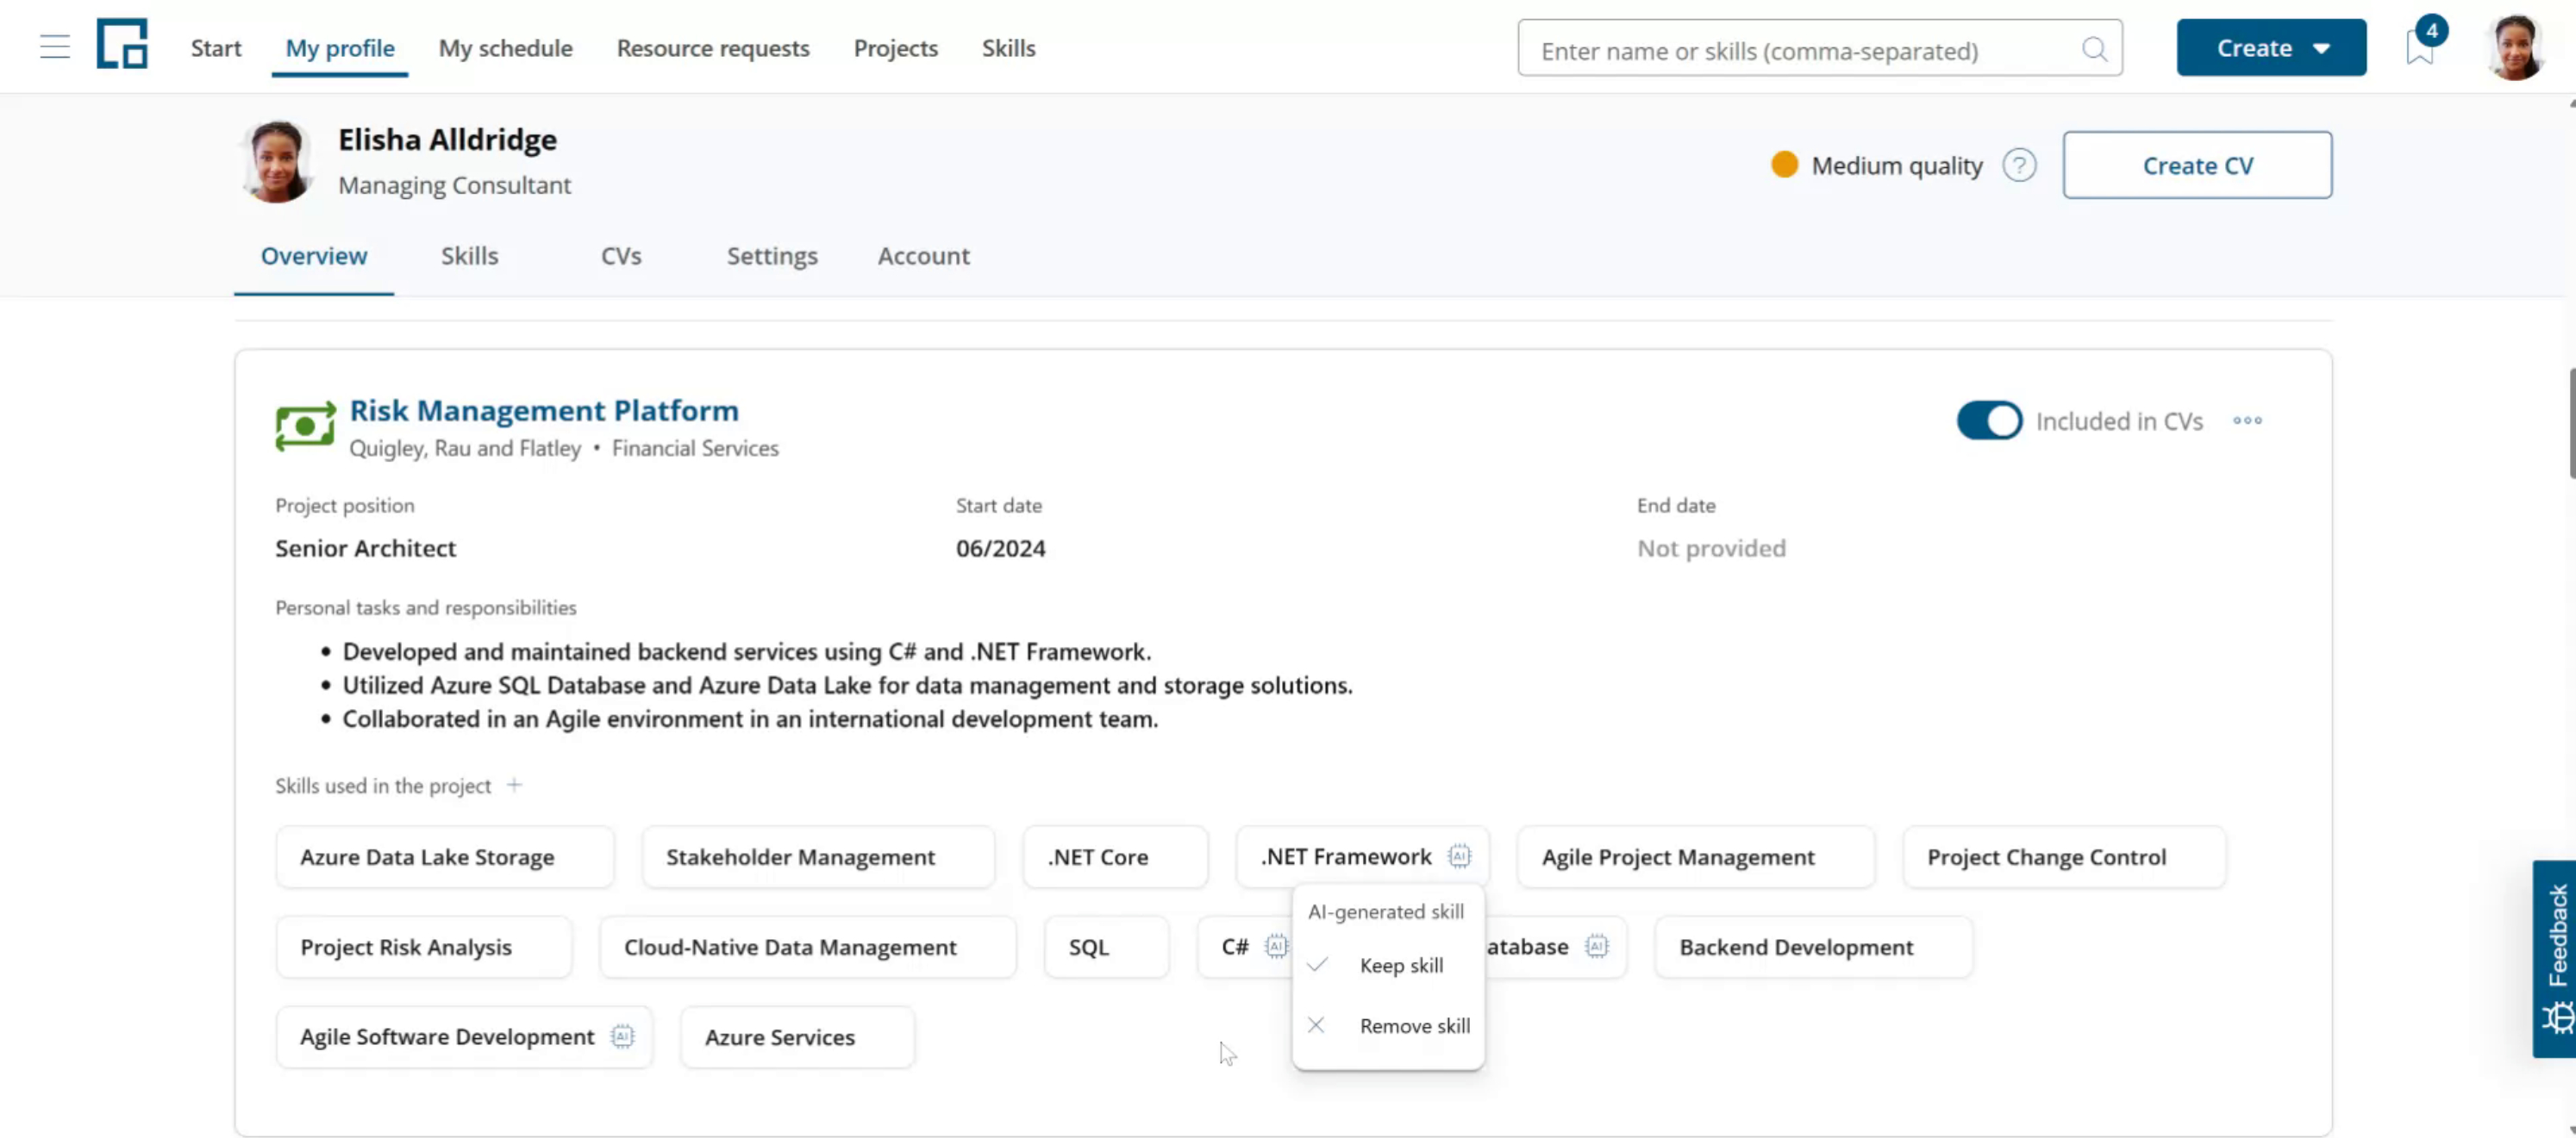Click the Backend Development skill chip

point(1813,946)
